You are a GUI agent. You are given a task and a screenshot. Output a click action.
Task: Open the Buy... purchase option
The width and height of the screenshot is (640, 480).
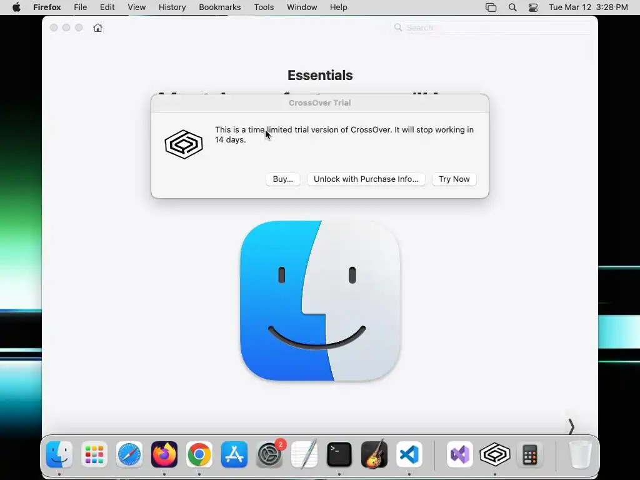coord(283,179)
